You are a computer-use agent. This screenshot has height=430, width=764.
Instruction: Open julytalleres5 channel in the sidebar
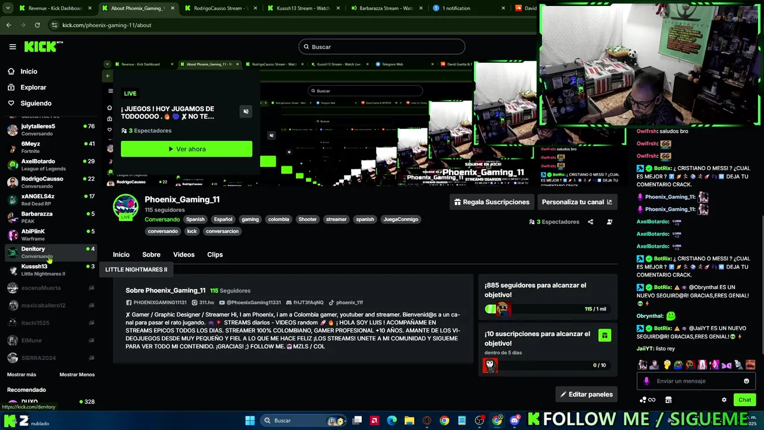click(51, 130)
